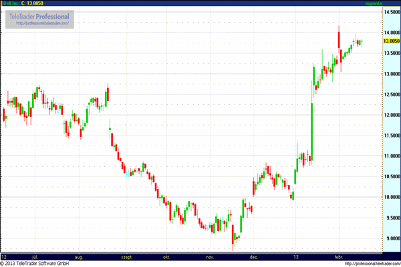Viewport: 401px width, 267px height.
Task: Select the 'nov.' month on time axis
Action: click(211, 256)
